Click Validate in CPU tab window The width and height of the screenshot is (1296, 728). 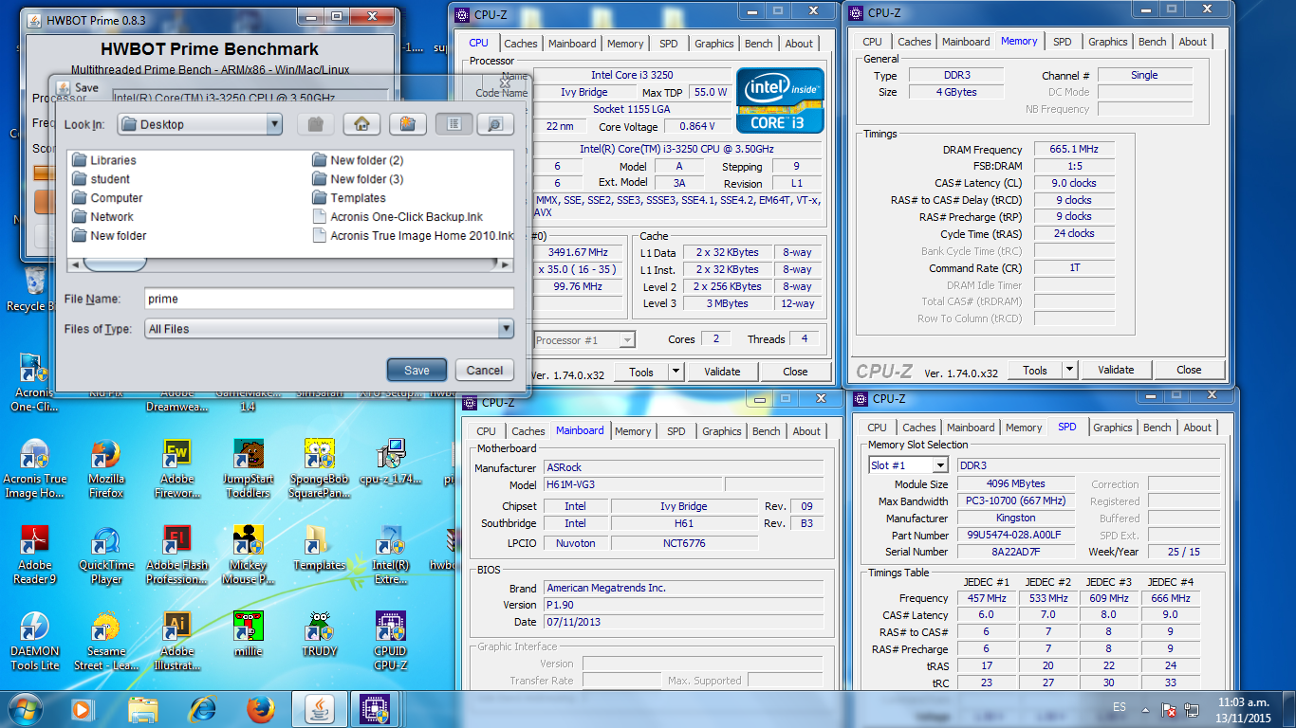click(722, 372)
